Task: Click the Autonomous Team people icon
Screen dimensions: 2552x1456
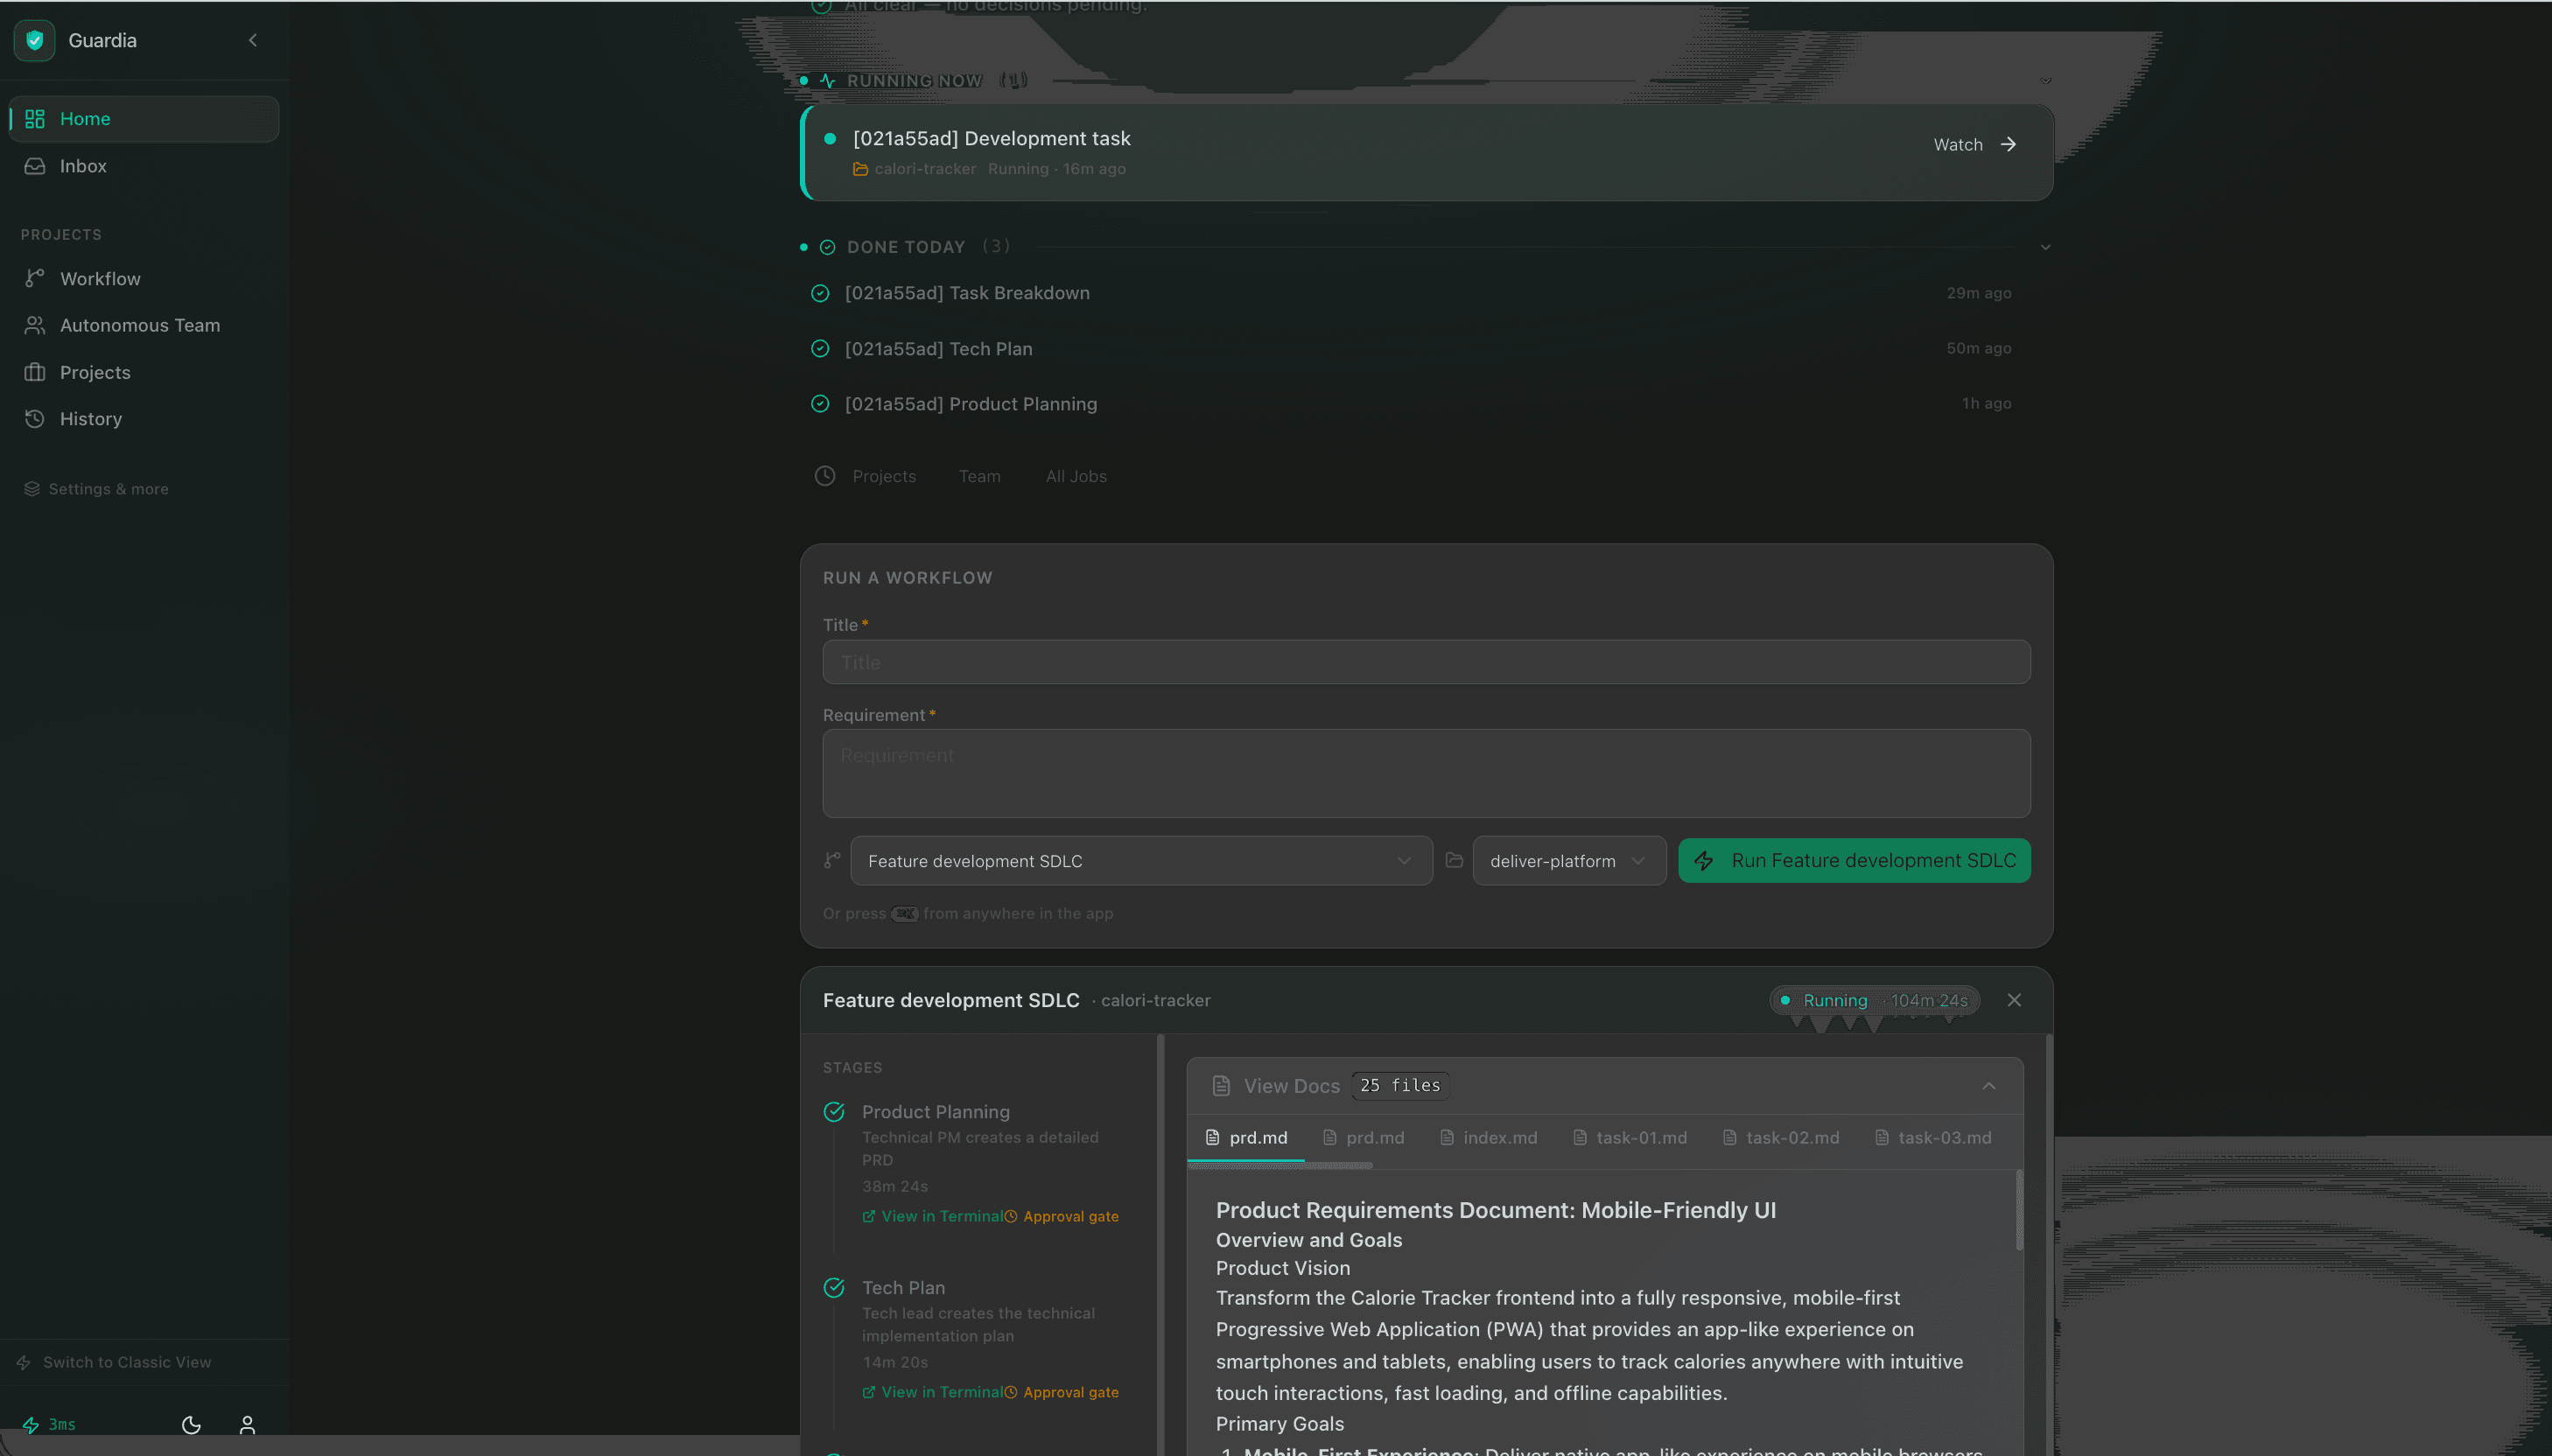Action: [x=35, y=325]
